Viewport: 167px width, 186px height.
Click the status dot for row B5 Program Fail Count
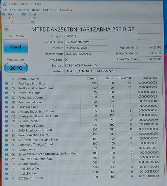(7, 126)
